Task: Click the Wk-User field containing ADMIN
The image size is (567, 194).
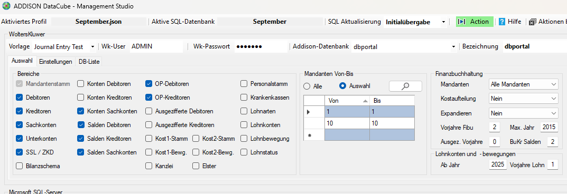Action: 156,46
